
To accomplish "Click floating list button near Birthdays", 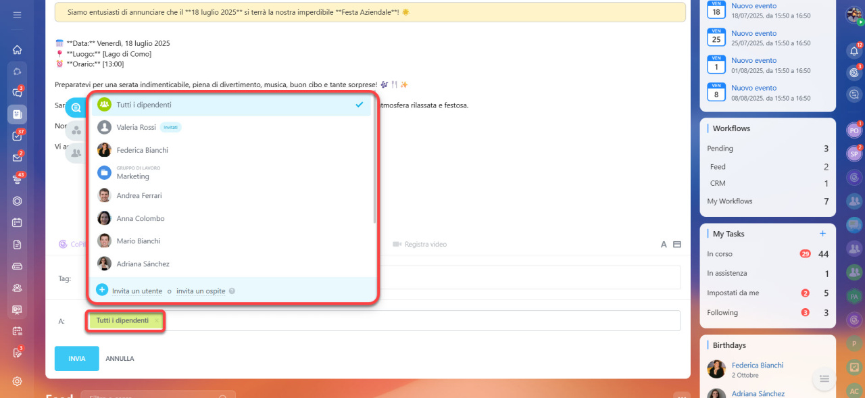I will (x=824, y=379).
